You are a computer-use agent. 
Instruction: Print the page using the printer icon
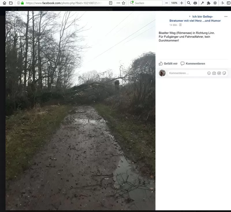coord(195,3)
